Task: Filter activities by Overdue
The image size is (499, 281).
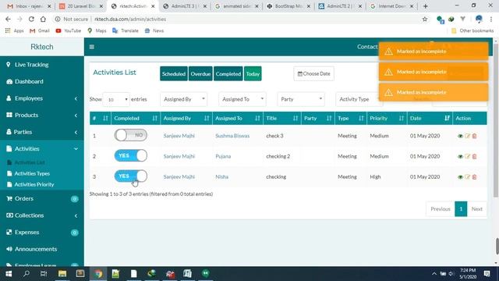Action: 200,73
